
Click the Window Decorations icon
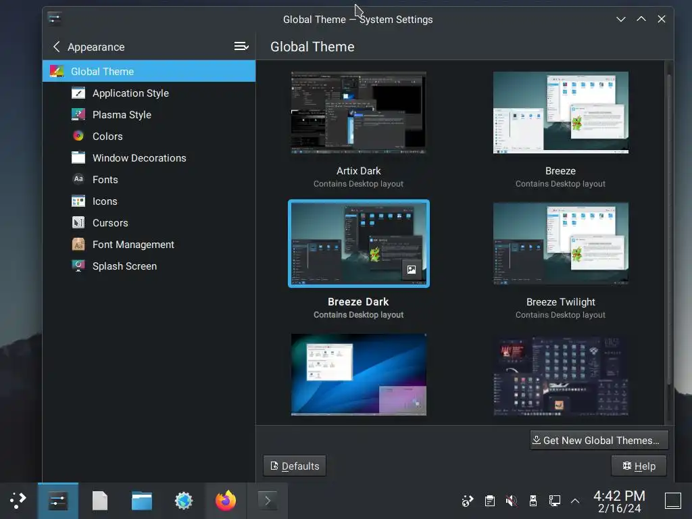pyautogui.click(x=78, y=157)
